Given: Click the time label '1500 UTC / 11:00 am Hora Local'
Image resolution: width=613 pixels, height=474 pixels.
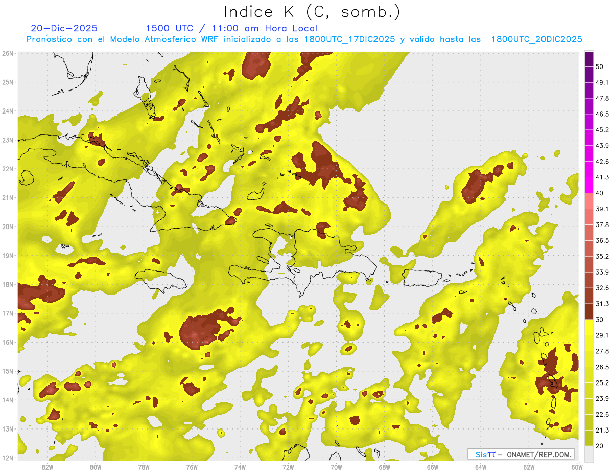Looking at the screenshot, I should [231, 28].
